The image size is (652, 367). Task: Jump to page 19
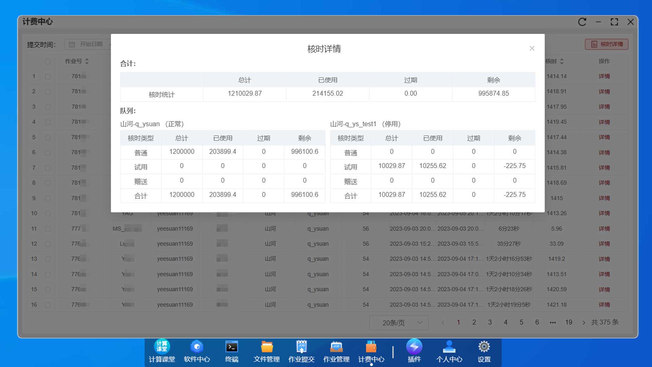[x=569, y=322]
